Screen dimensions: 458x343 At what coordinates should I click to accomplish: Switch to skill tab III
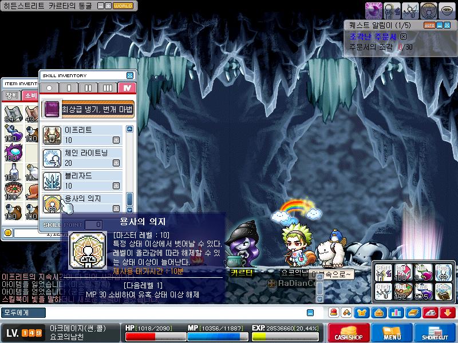click(x=107, y=88)
